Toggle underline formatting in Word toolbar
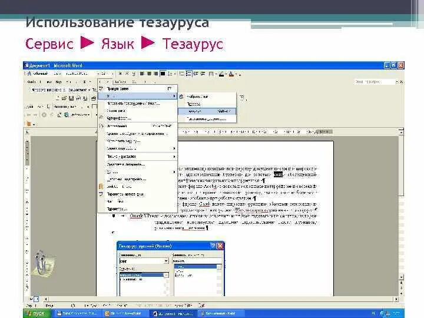 click(133, 74)
